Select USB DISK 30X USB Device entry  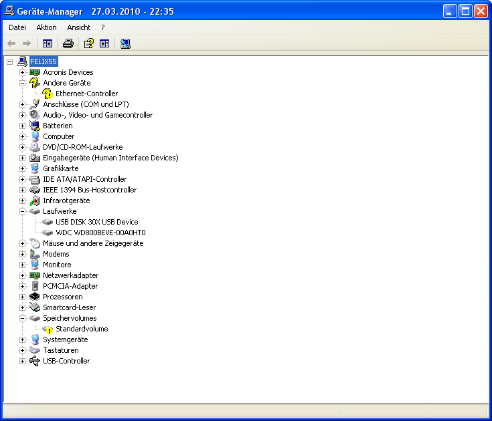[96, 222]
